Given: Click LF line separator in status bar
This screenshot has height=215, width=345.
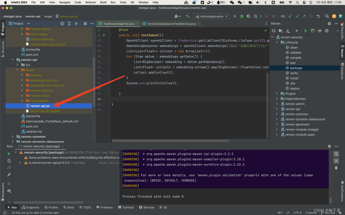Looking at the screenshot, I should click(x=288, y=213).
